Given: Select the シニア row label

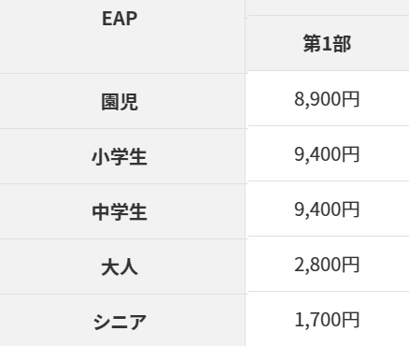Looking at the screenshot, I should point(122,320).
